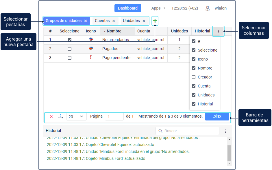Click the page number input field
This screenshot has height=170, width=272.
click(114, 116)
